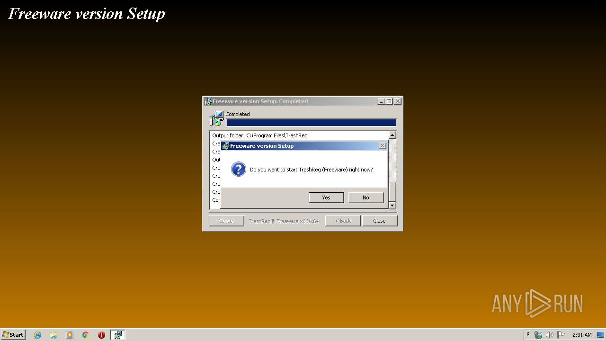This screenshot has height=341, width=606.
Task: Launch Opera browser from the taskbar
Action: [101, 335]
